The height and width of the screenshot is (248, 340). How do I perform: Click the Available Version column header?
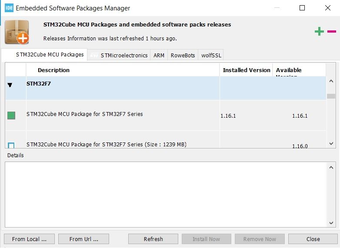point(299,70)
